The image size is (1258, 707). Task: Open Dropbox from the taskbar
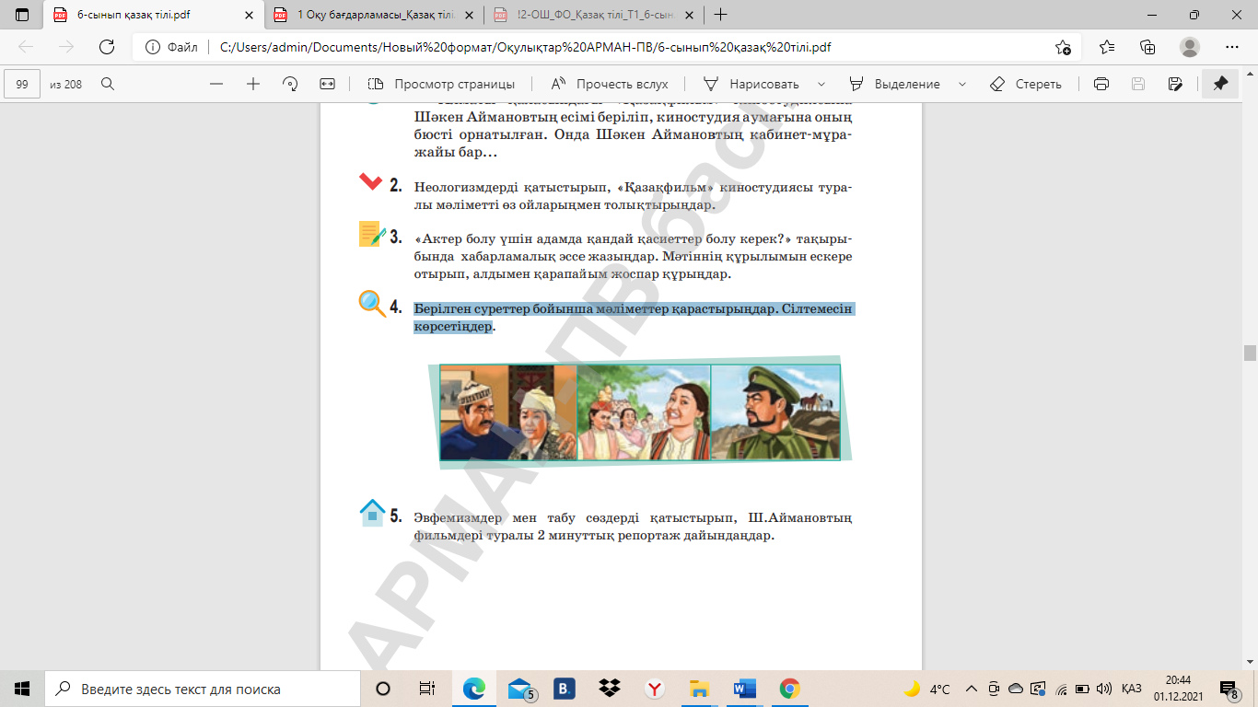coord(609,689)
